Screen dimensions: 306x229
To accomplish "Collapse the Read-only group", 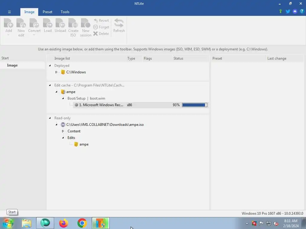I will [50, 118].
